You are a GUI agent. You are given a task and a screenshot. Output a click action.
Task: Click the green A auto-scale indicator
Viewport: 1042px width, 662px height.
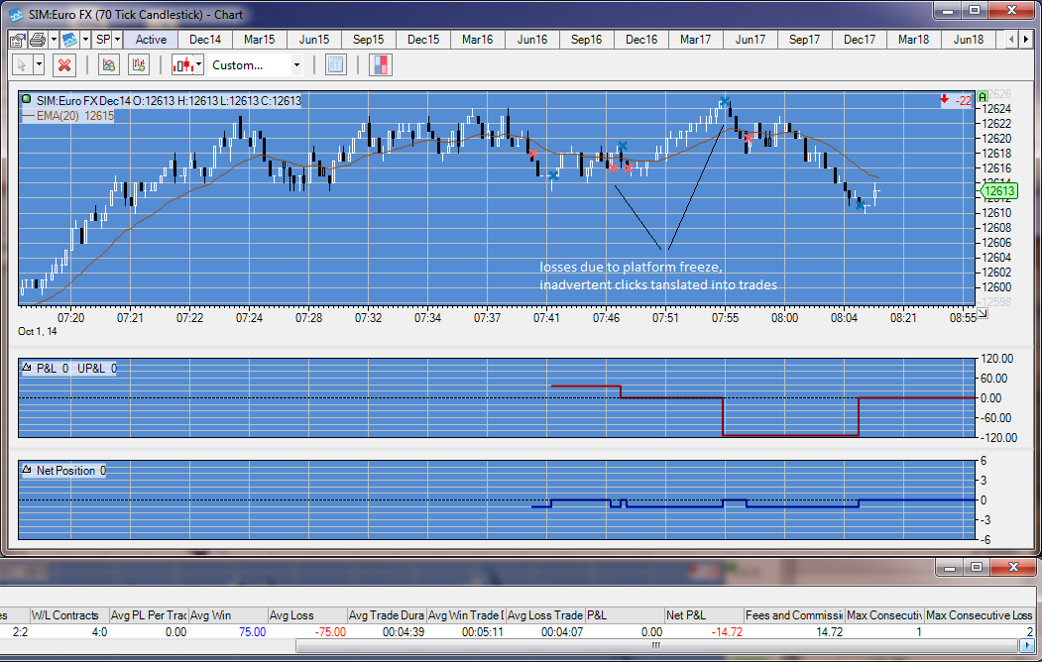[x=983, y=97]
